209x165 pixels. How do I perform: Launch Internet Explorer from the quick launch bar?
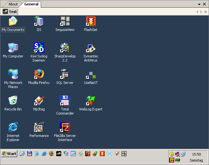pyautogui.click(x=44, y=154)
